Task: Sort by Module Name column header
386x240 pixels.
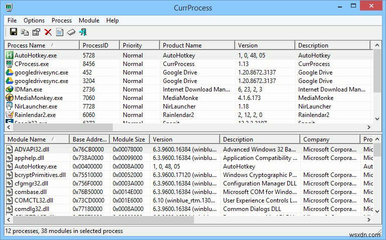Action: pyautogui.click(x=37, y=139)
